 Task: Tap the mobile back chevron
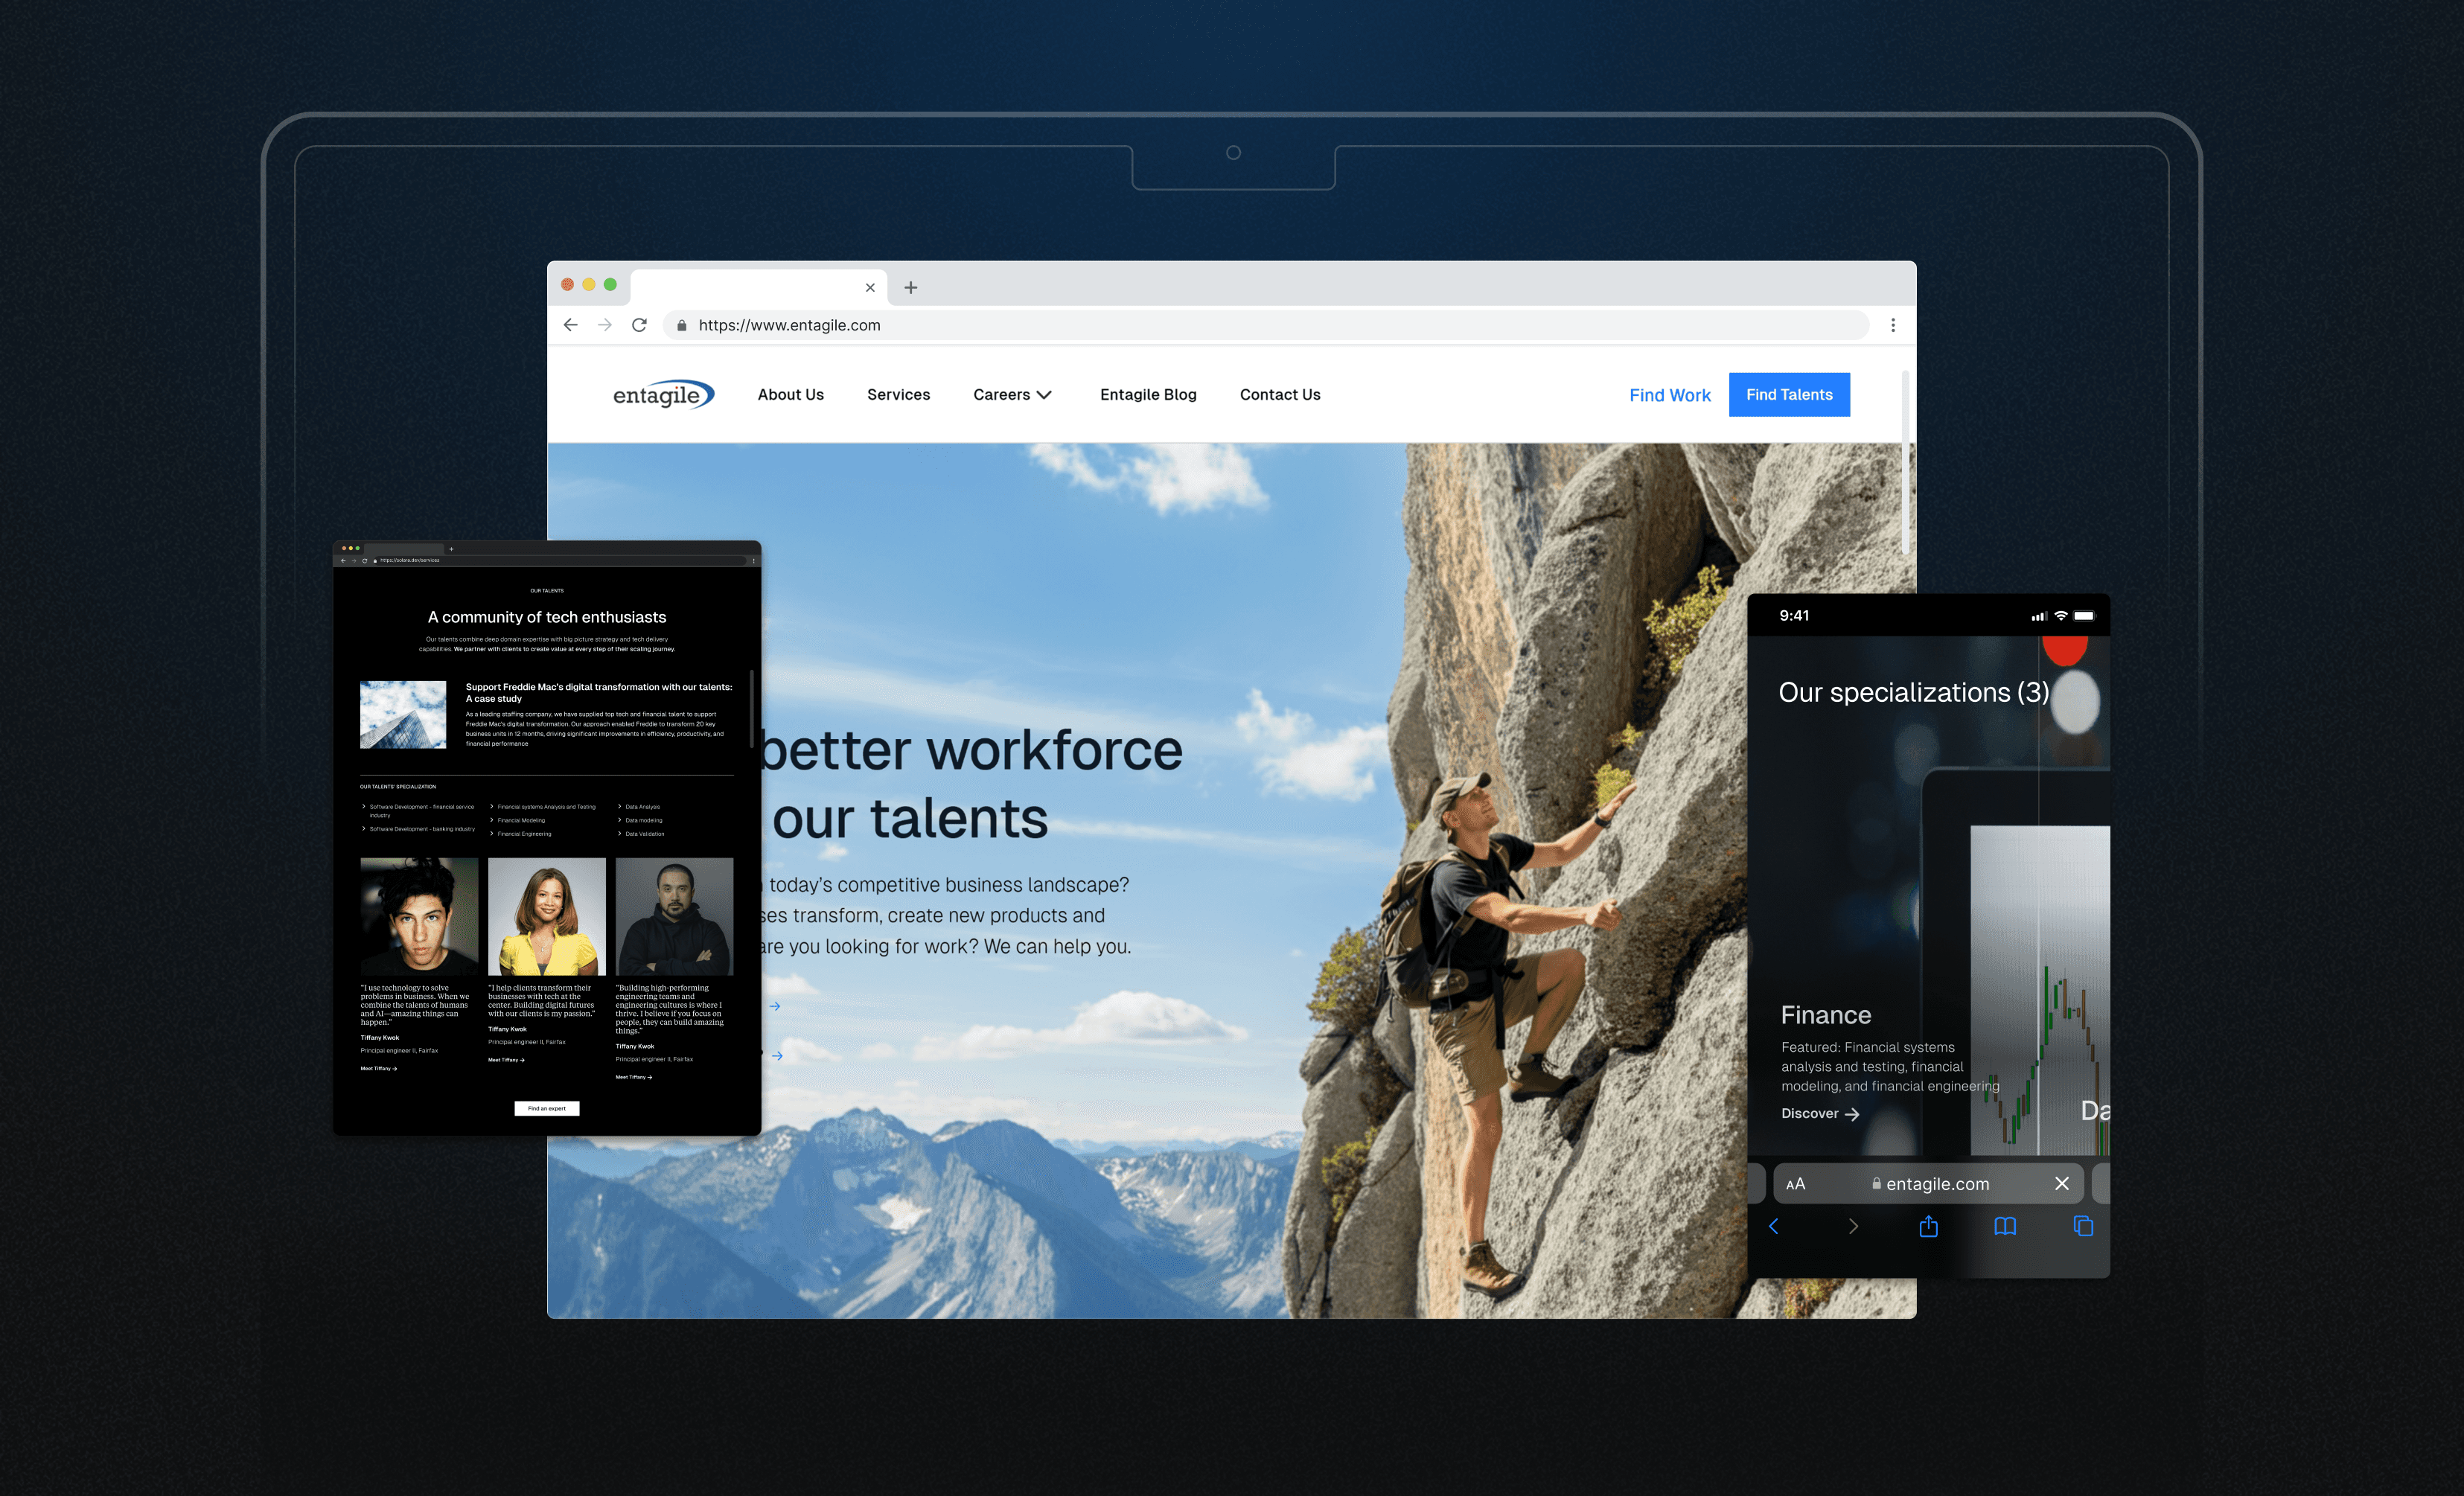(1774, 1226)
